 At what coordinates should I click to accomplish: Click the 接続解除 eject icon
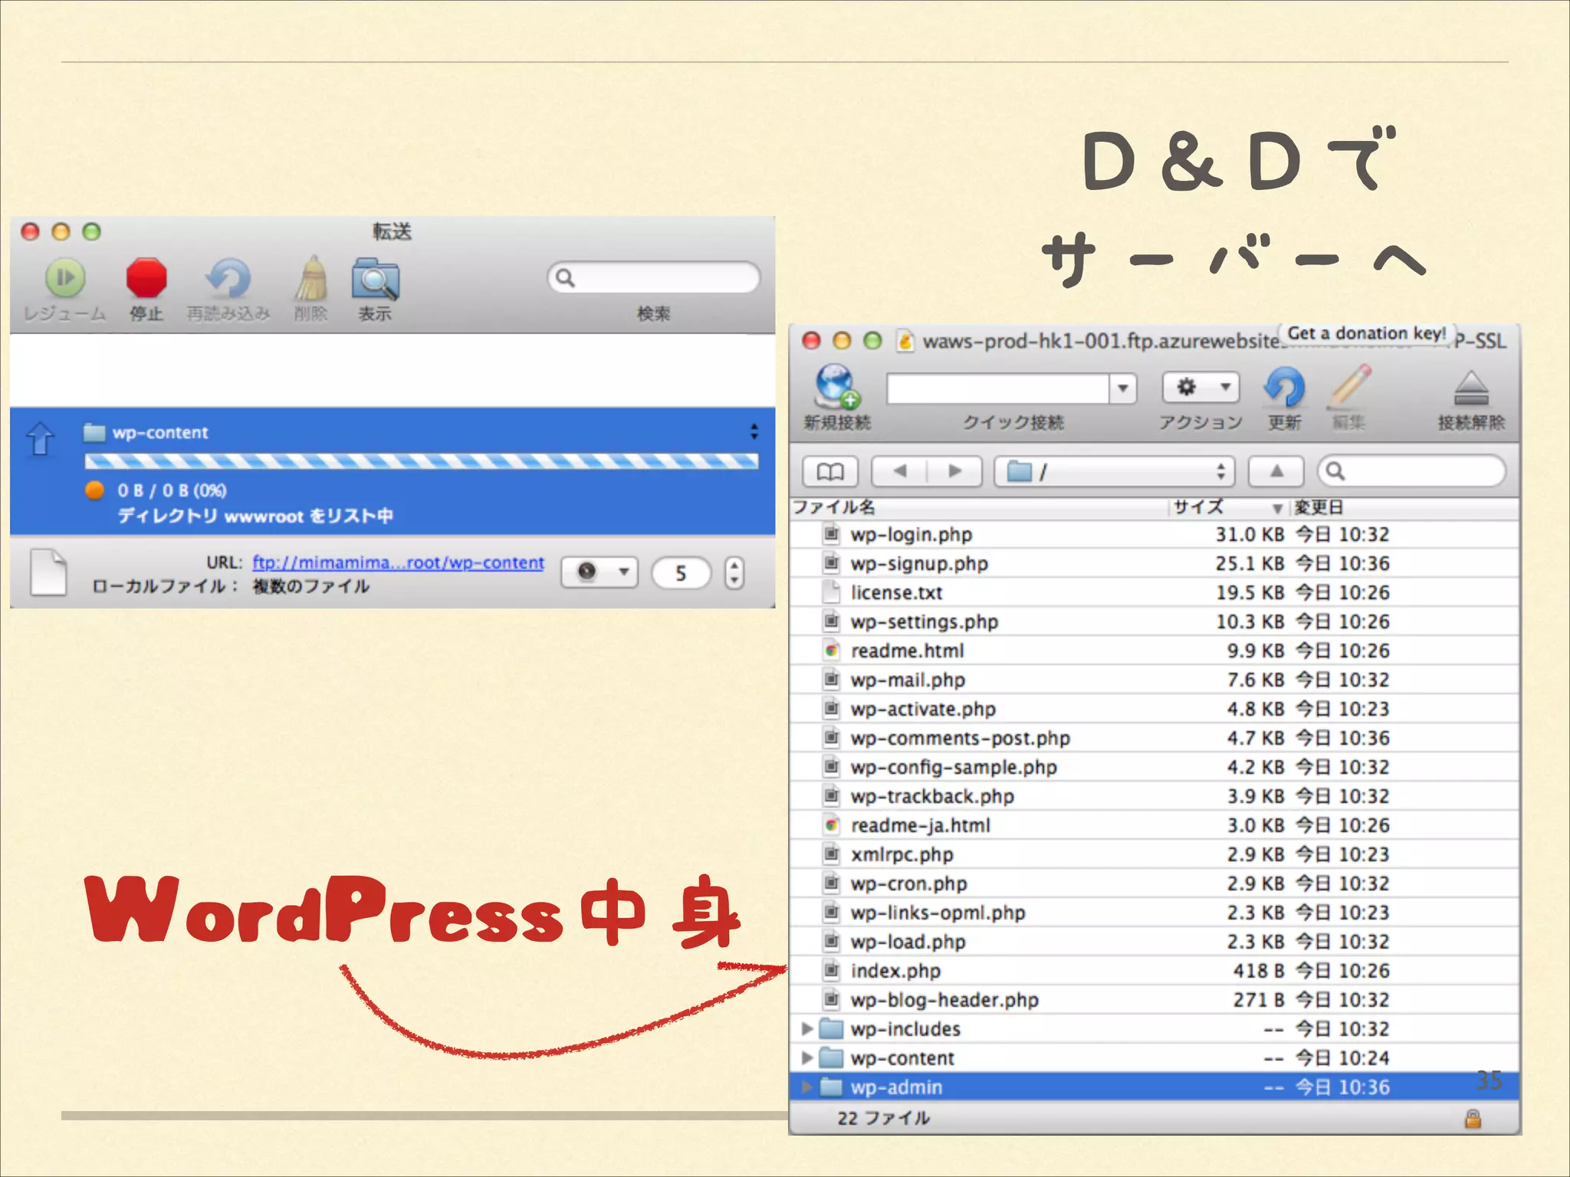(1471, 389)
